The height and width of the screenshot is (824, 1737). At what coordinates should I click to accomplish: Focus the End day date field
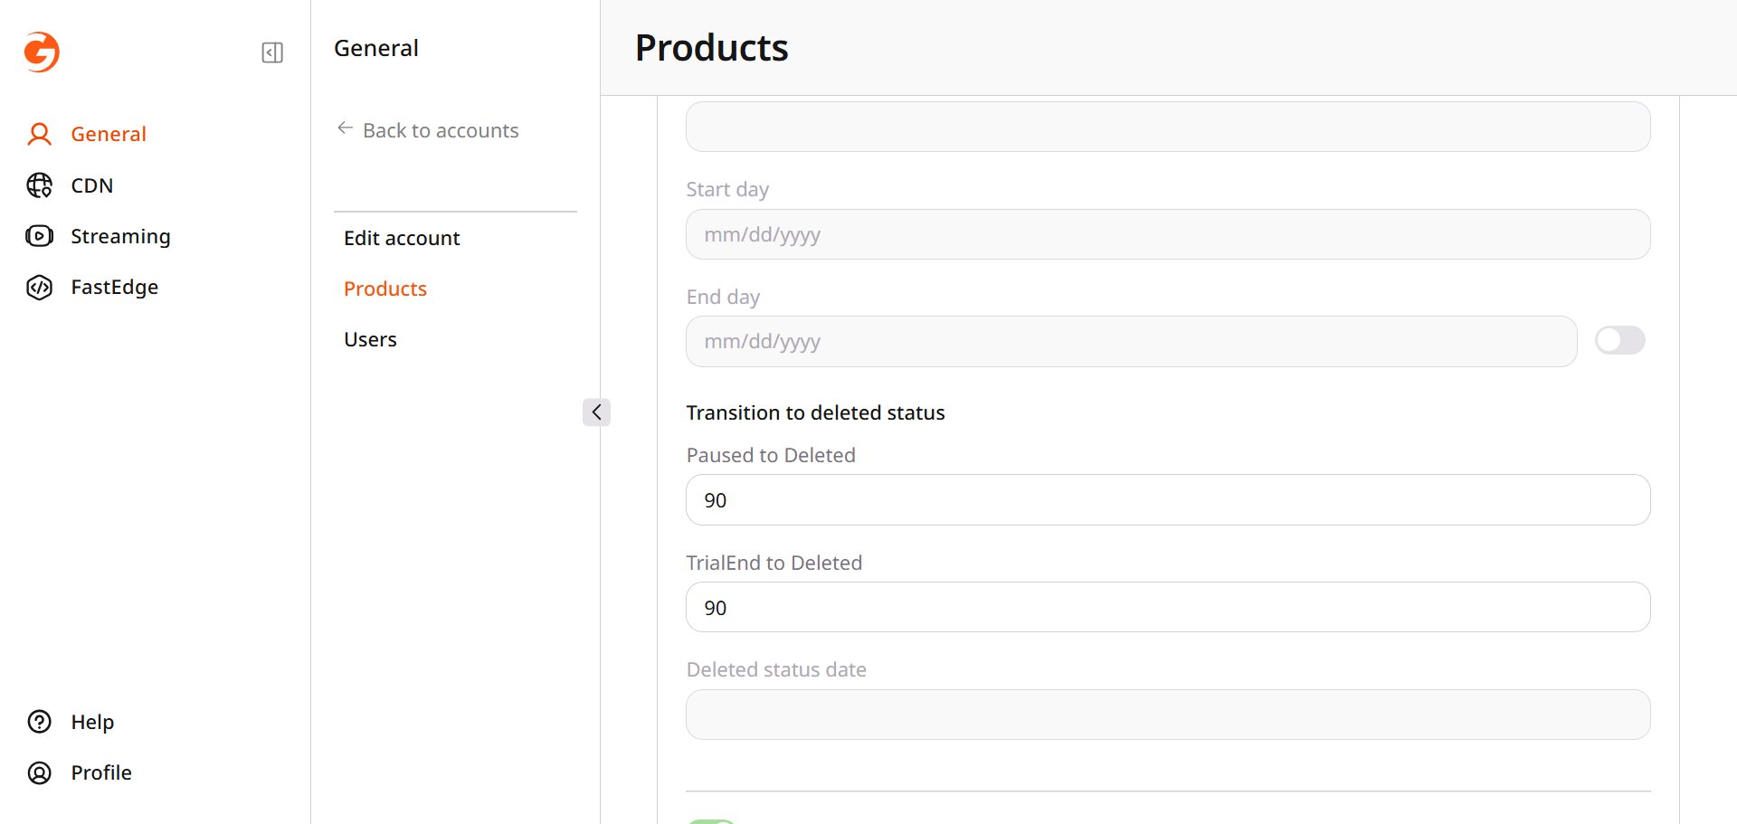point(1131,341)
